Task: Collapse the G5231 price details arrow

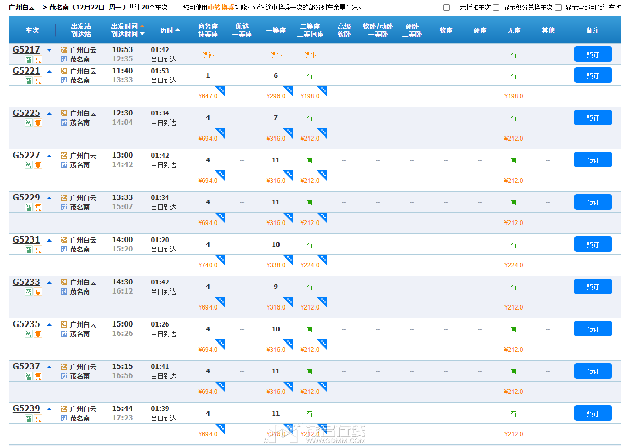Action: click(x=49, y=241)
